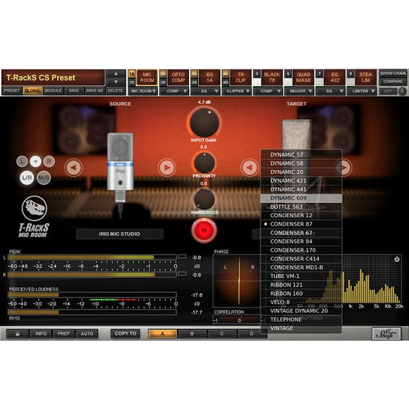
Task: Toggle slot 1B selector
Action: [x=132, y=83]
